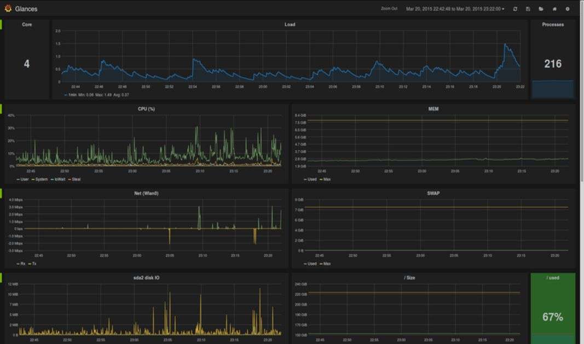Click the Glances dashboard title
584x344 pixels.
click(x=26, y=9)
